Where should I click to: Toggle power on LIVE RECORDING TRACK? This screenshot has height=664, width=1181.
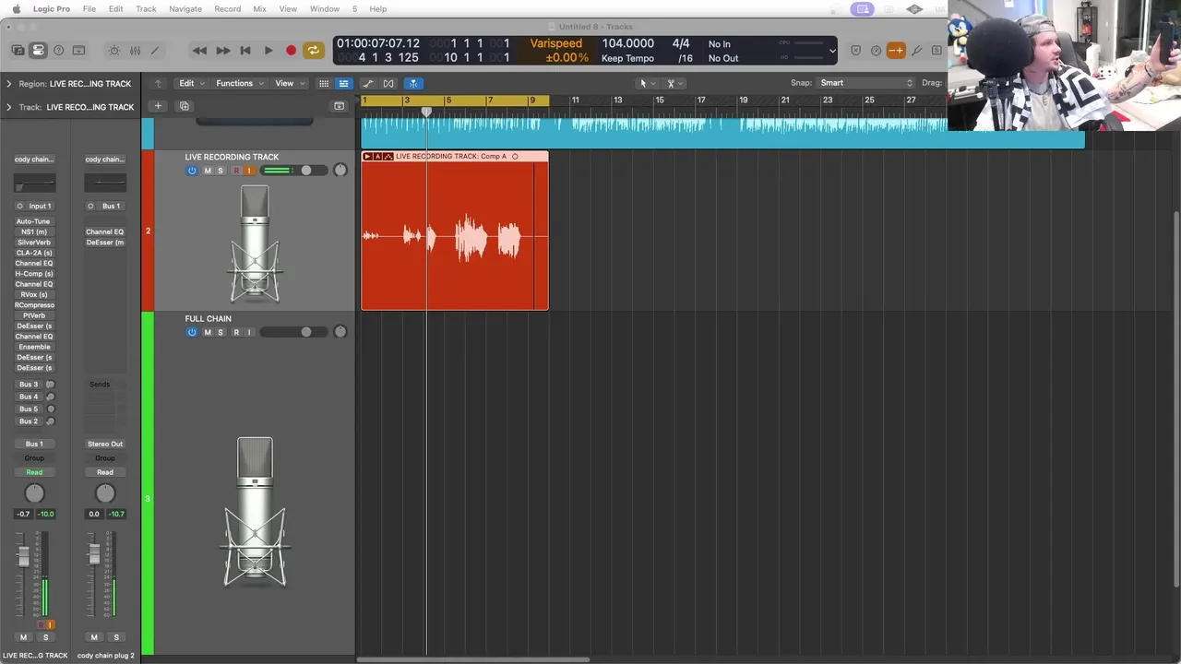pos(192,171)
